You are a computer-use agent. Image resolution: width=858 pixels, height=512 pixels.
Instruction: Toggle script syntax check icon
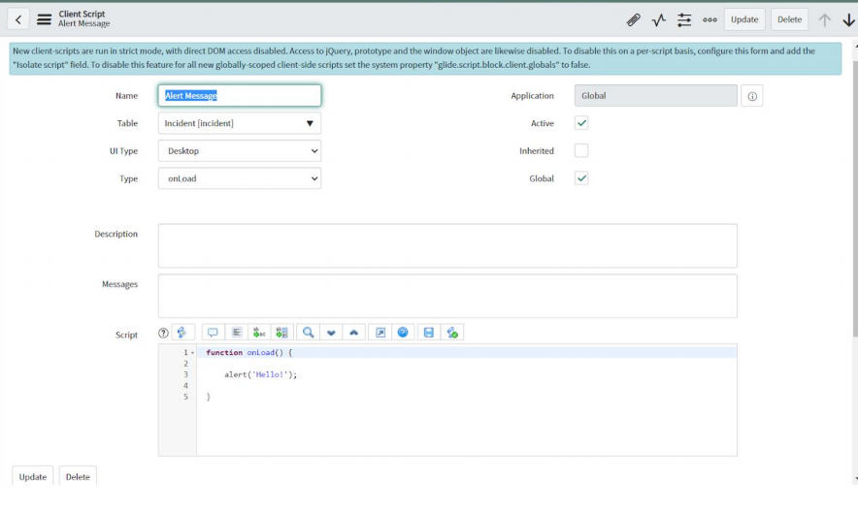[x=452, y=333]
